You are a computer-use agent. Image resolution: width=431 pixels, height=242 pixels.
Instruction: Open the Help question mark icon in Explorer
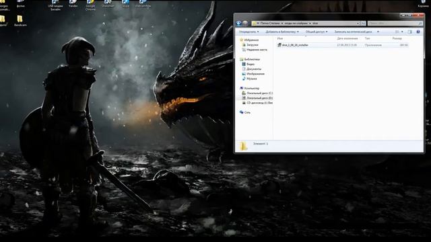coord(418,32)
